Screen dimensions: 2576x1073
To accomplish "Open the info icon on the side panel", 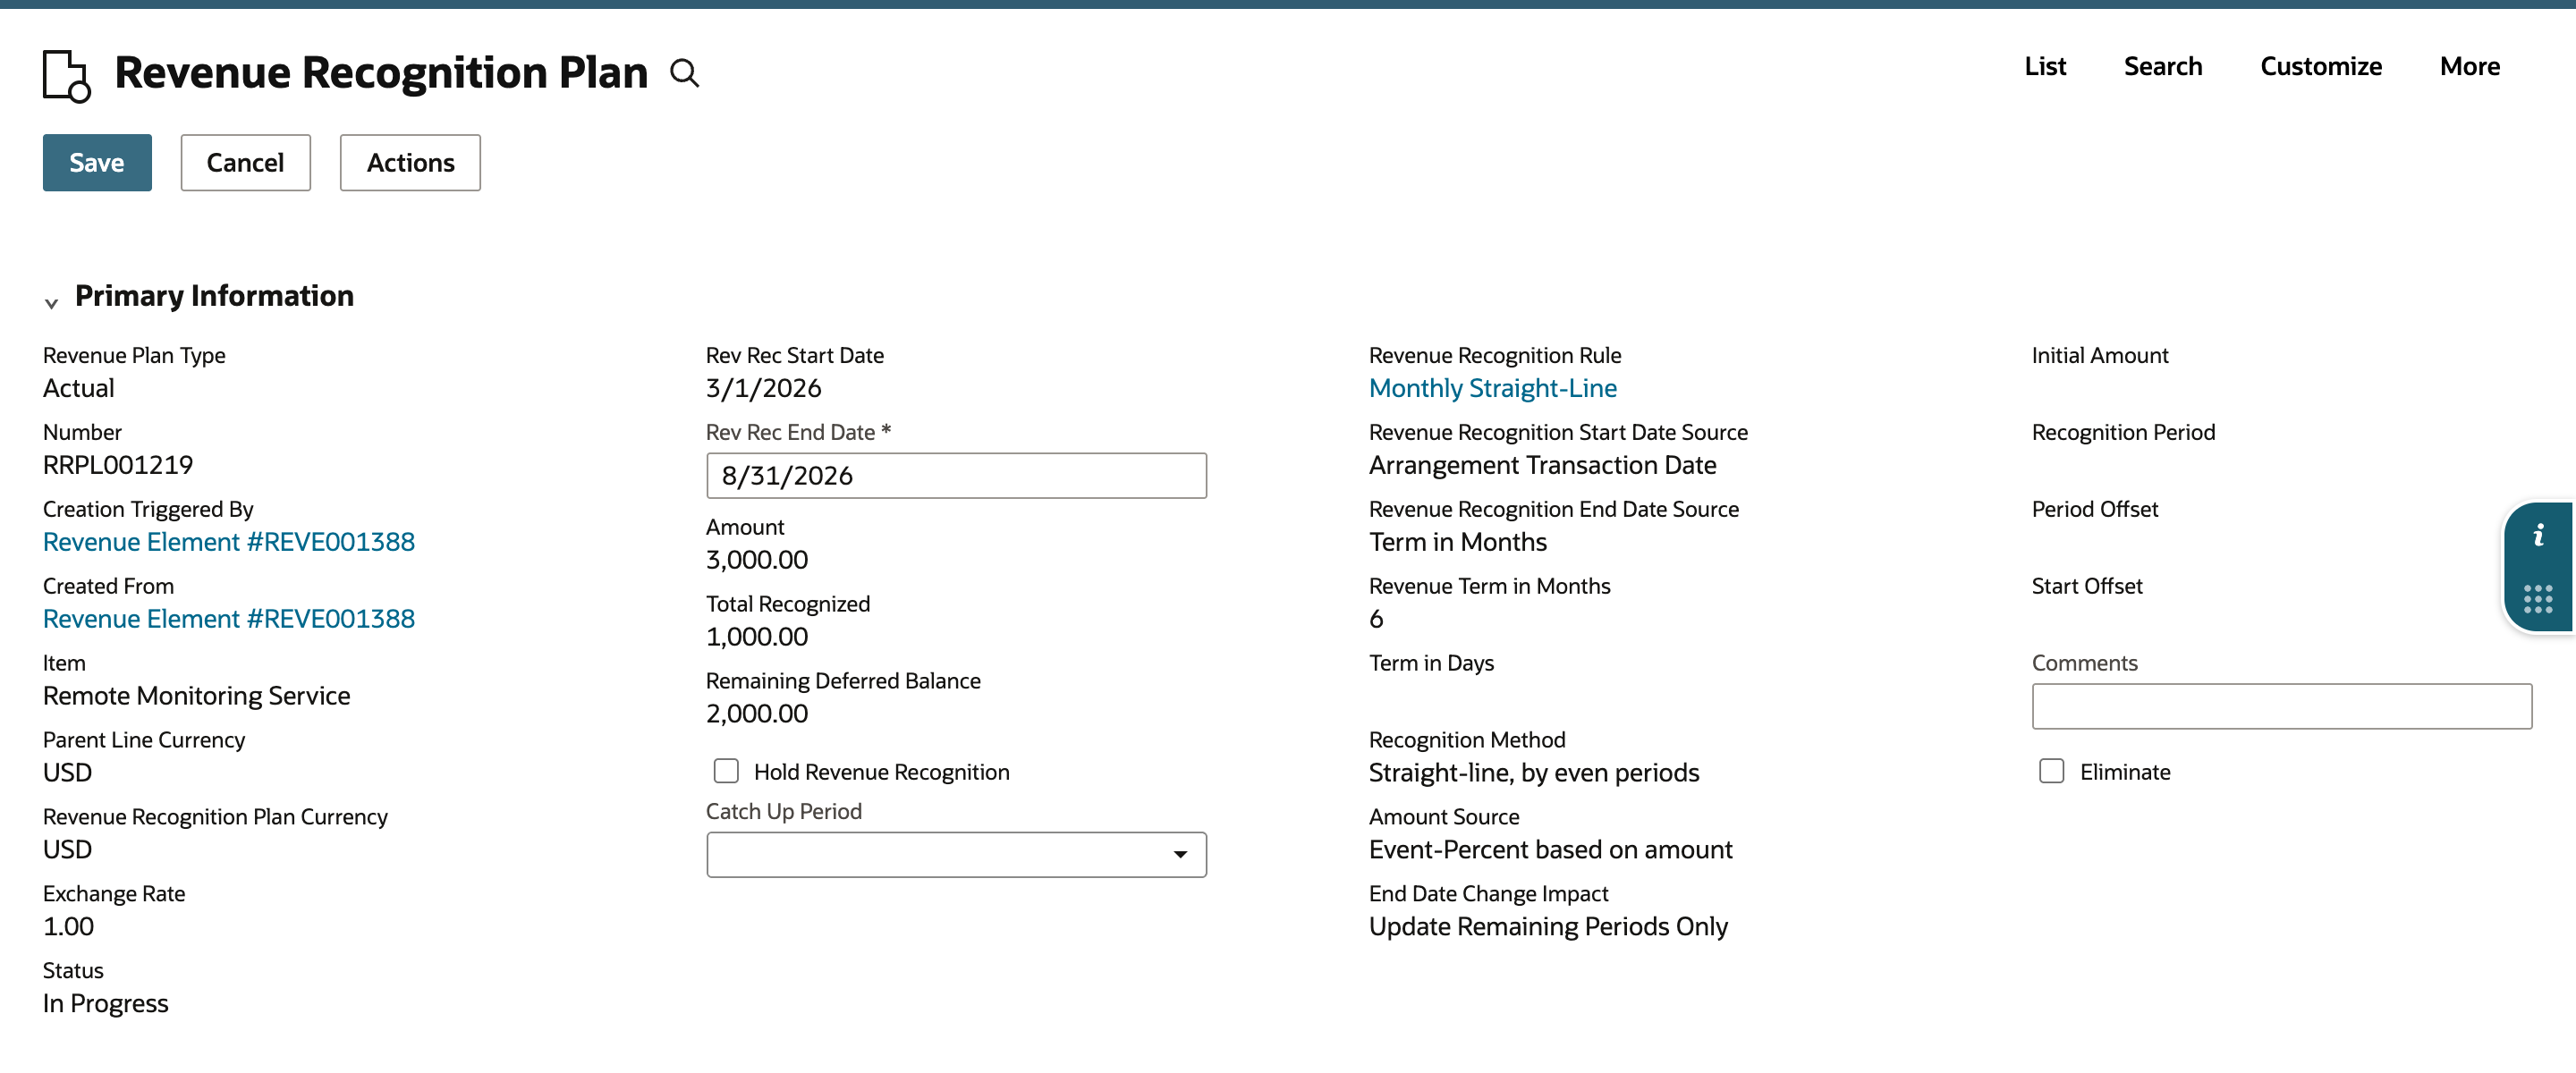I will [2537, 536].
